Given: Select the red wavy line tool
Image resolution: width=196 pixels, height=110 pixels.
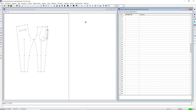Looking at the screenshot, I should [x=1, y=56].
